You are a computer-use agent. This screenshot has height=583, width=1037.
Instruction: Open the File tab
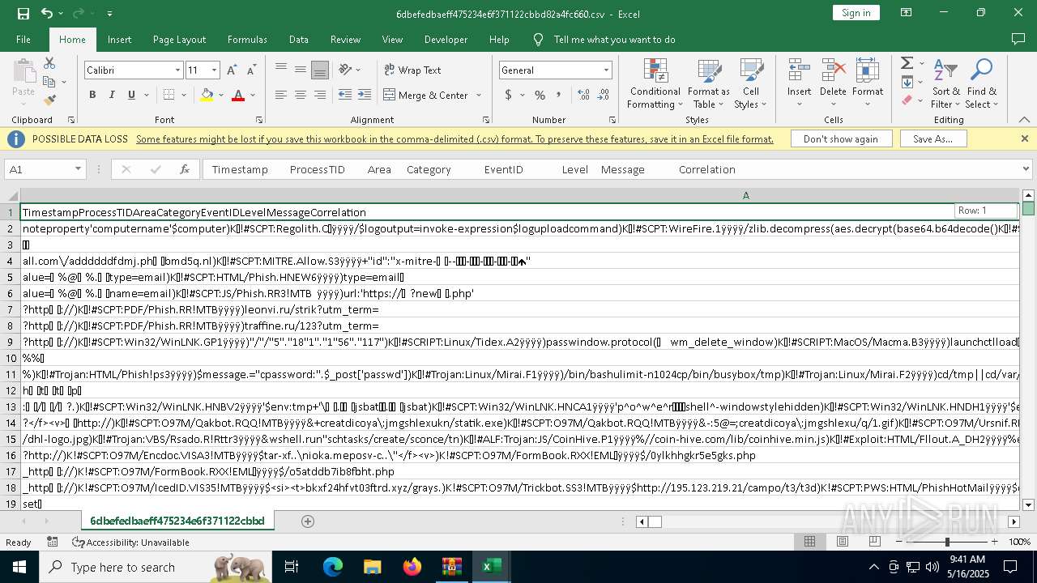23,40
